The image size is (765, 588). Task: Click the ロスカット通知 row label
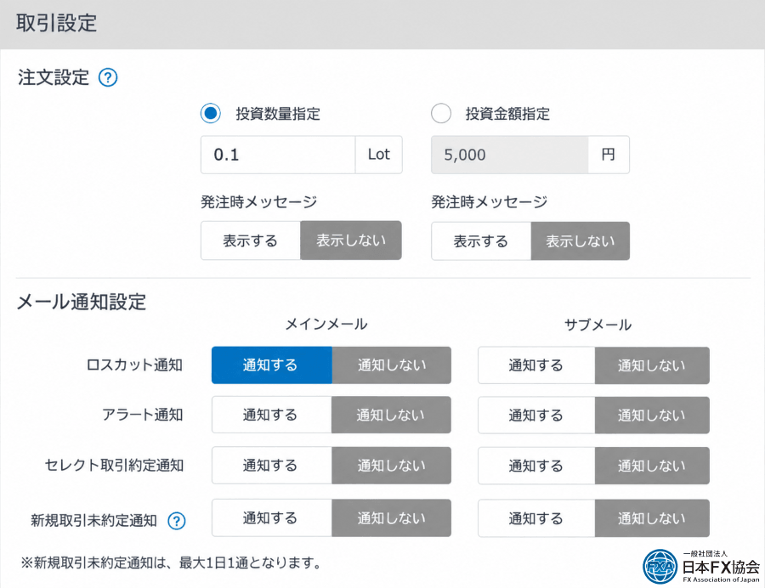coord(134,365)
